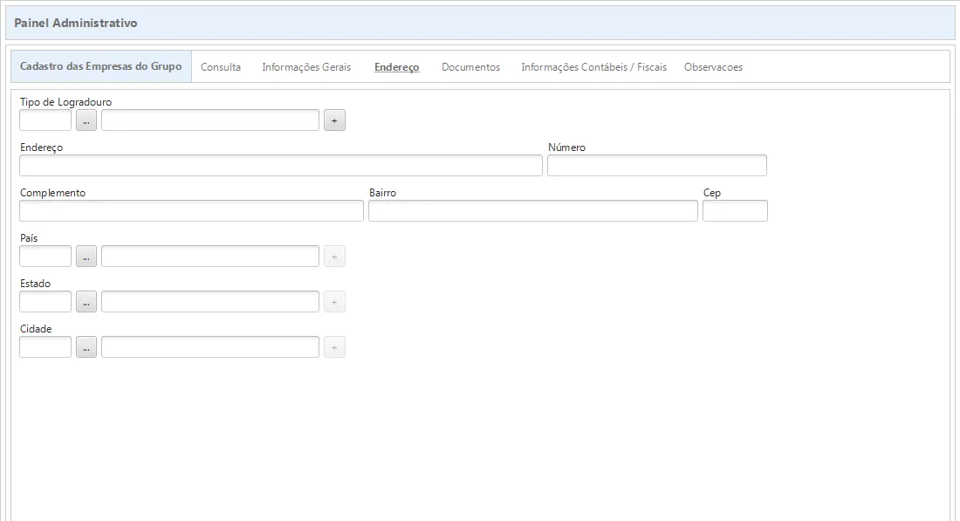Switch to the Observacoes tab
This screenshot has width=960, height=521.
tap(713, 66)
